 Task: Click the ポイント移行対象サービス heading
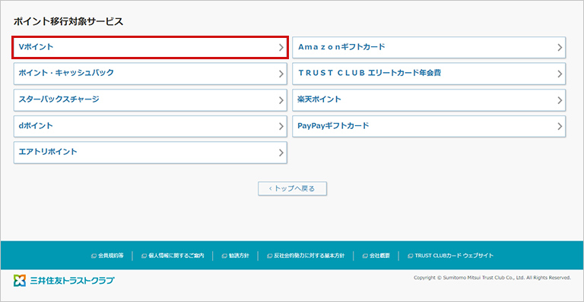coord(68,21)
